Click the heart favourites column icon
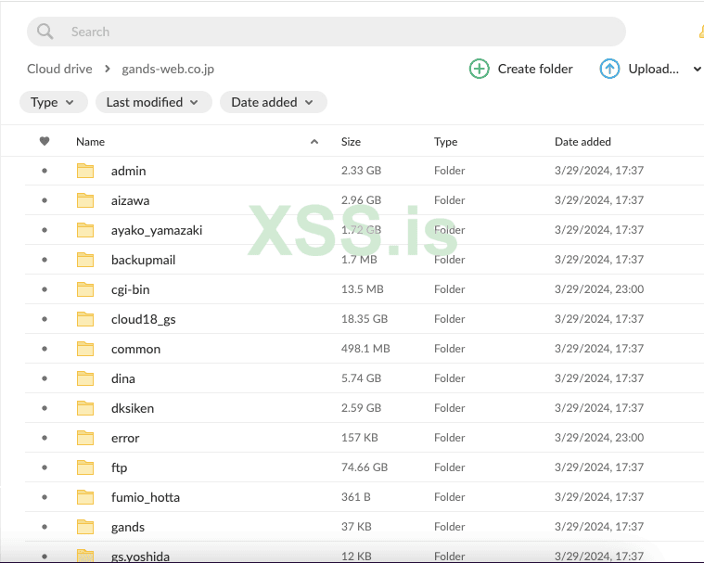The image size is (704, 563). pyautogui.click(x=45, y=141)
